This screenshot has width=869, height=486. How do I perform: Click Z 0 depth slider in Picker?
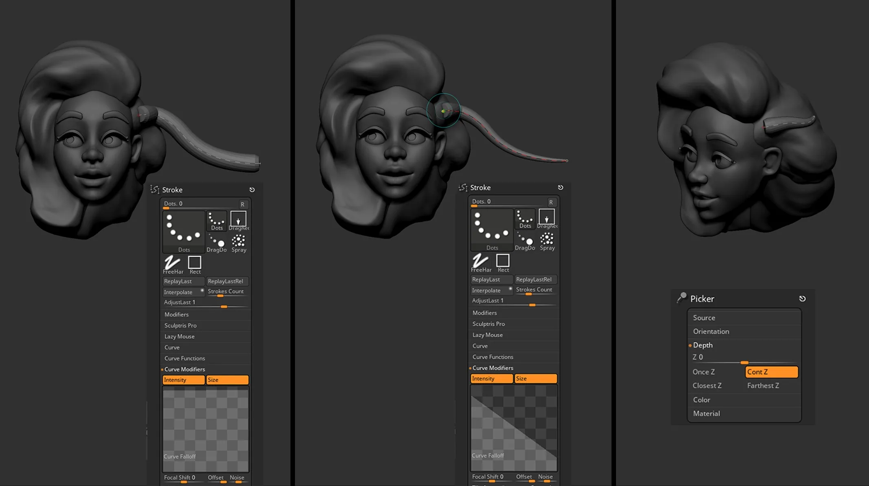(744, 358)
